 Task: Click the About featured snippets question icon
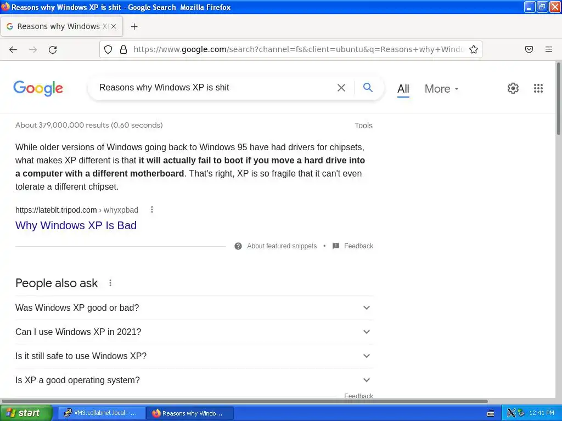coord(238,246)
